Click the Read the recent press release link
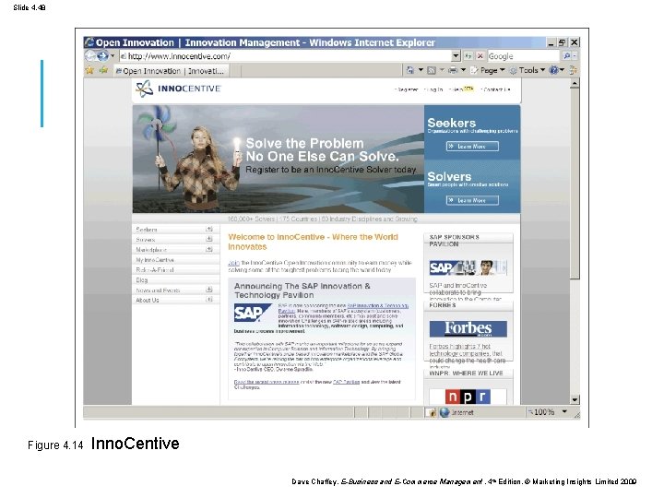Viewport: 664px width, 498px height. pyautogui.click(x=267, y=382)
